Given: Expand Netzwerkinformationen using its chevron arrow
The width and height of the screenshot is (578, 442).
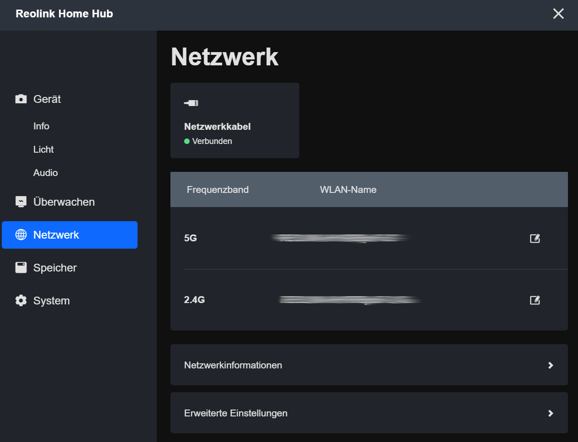Looking at the screenshot, I should pos(550,365).
